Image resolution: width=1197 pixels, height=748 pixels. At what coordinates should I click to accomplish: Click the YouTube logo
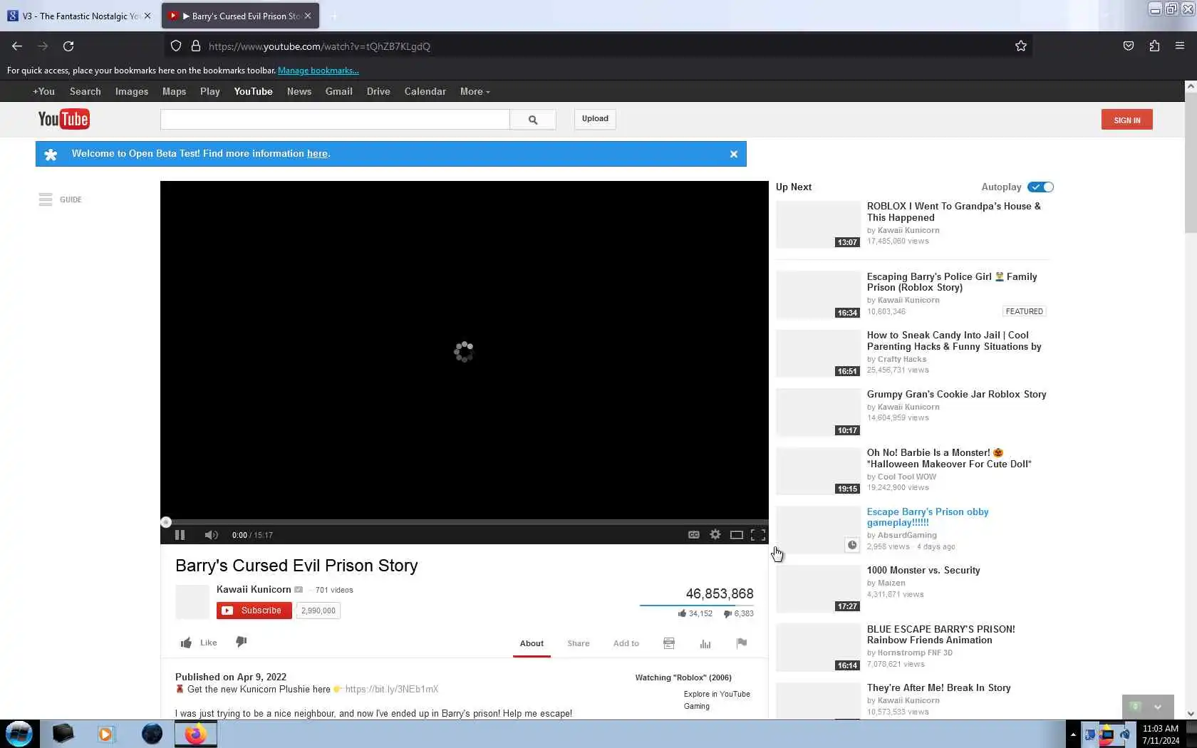click(63, 119)
